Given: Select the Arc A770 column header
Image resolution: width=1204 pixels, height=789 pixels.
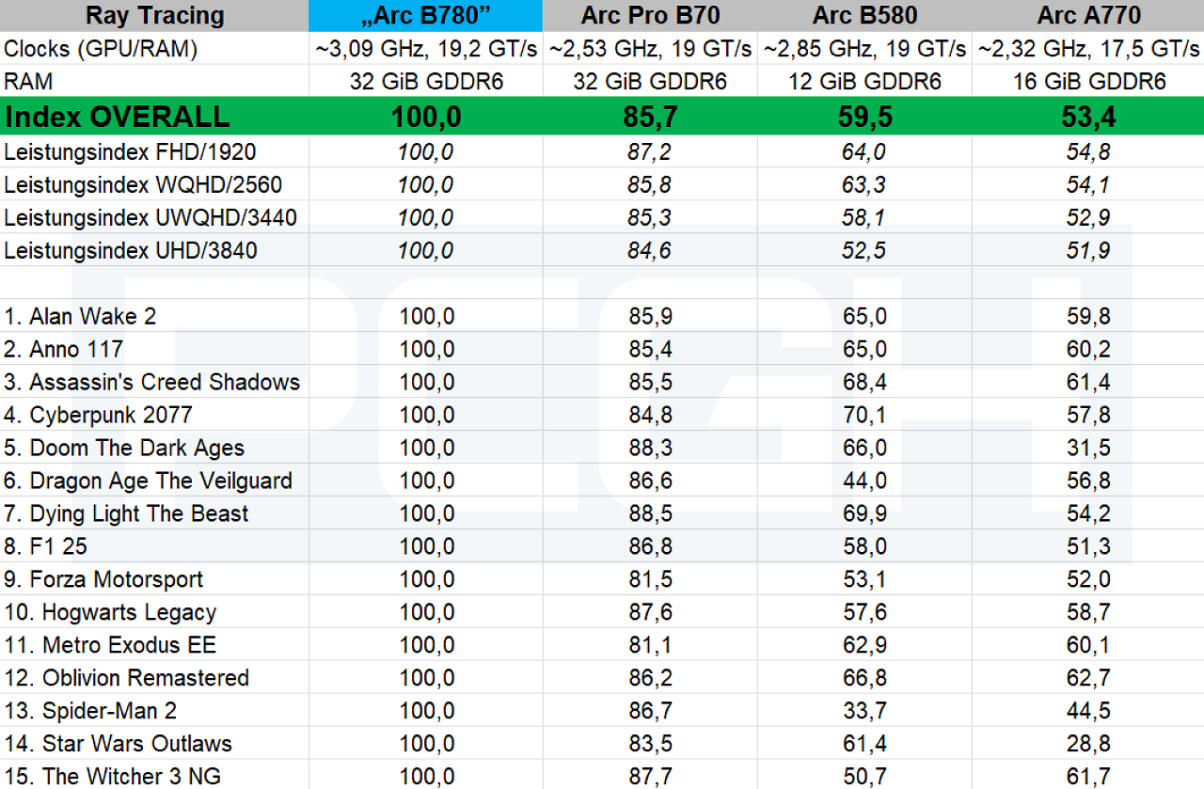Looking at the screenshot, I should (x=1088, y=15).
